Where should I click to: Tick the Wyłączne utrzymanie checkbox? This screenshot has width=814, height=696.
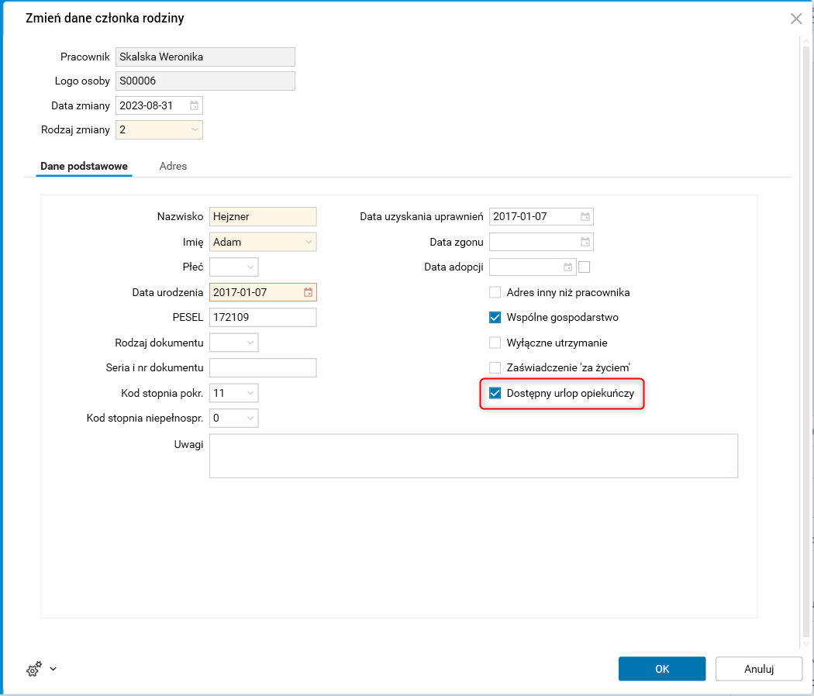coord(495,343)
